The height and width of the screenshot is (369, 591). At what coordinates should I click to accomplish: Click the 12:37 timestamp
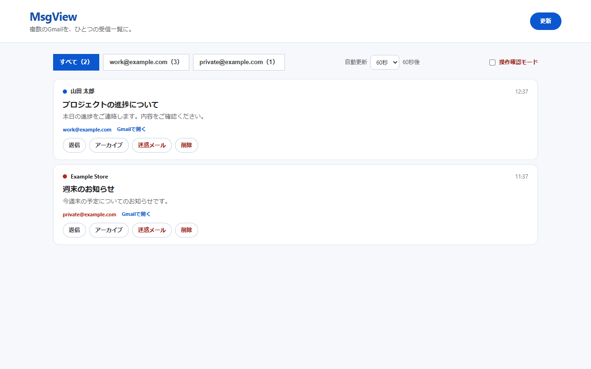pyautogui.click(x=522, y=92)
